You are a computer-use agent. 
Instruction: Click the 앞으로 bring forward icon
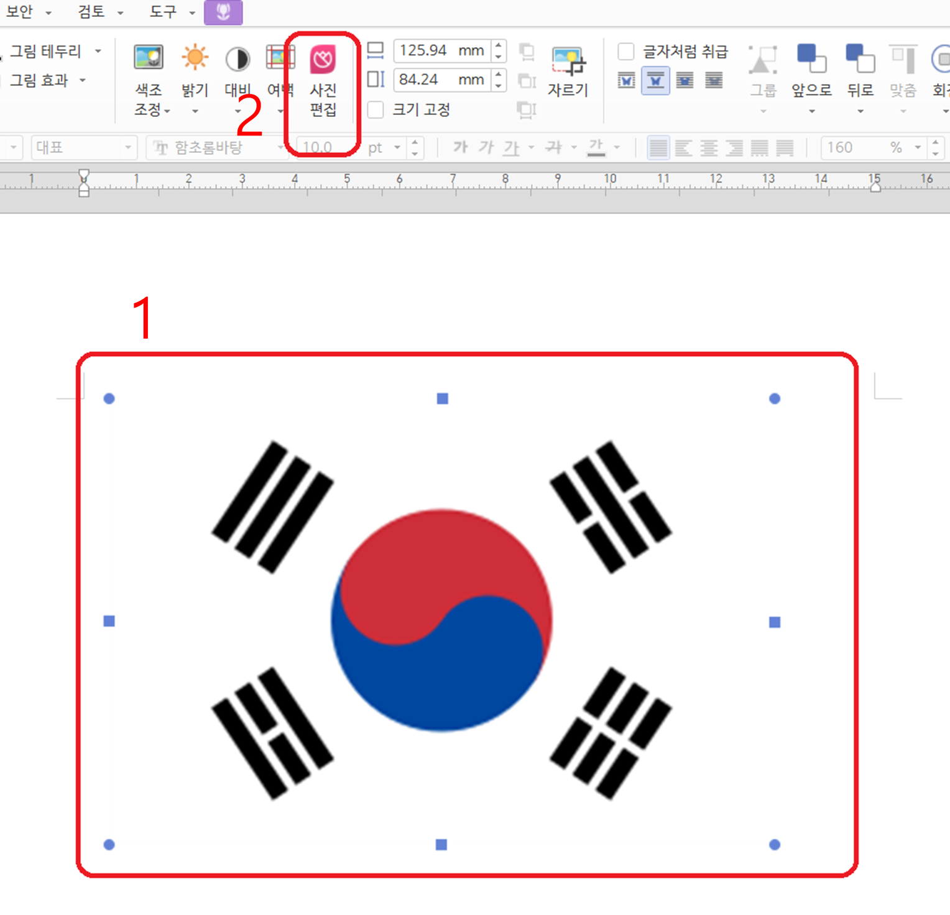pos(811,58)
